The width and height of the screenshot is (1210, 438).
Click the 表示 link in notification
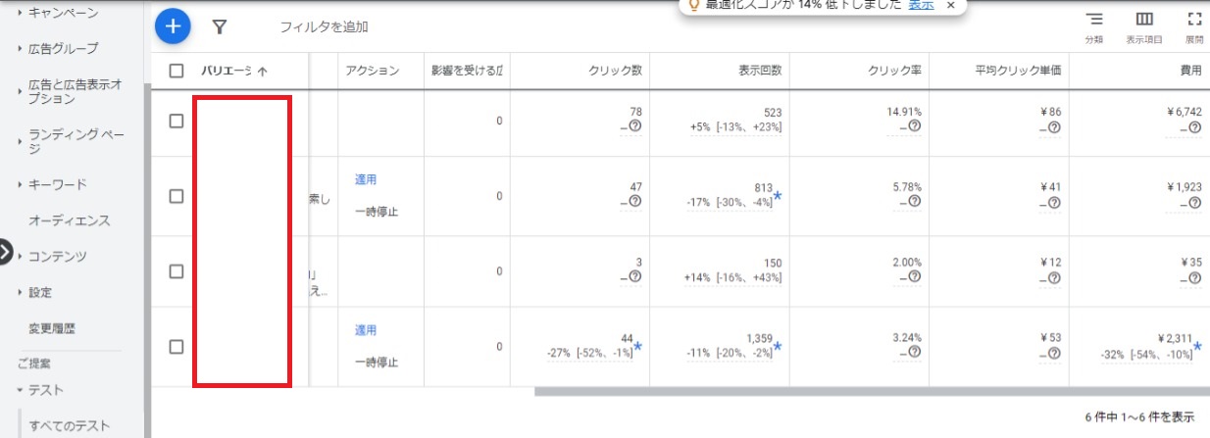pyautogui.click(x=921, y=5)
